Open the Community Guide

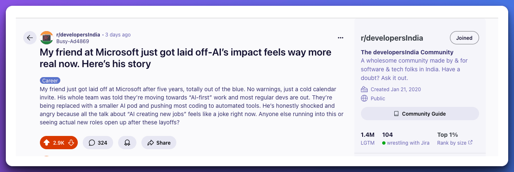pos(420,114)
